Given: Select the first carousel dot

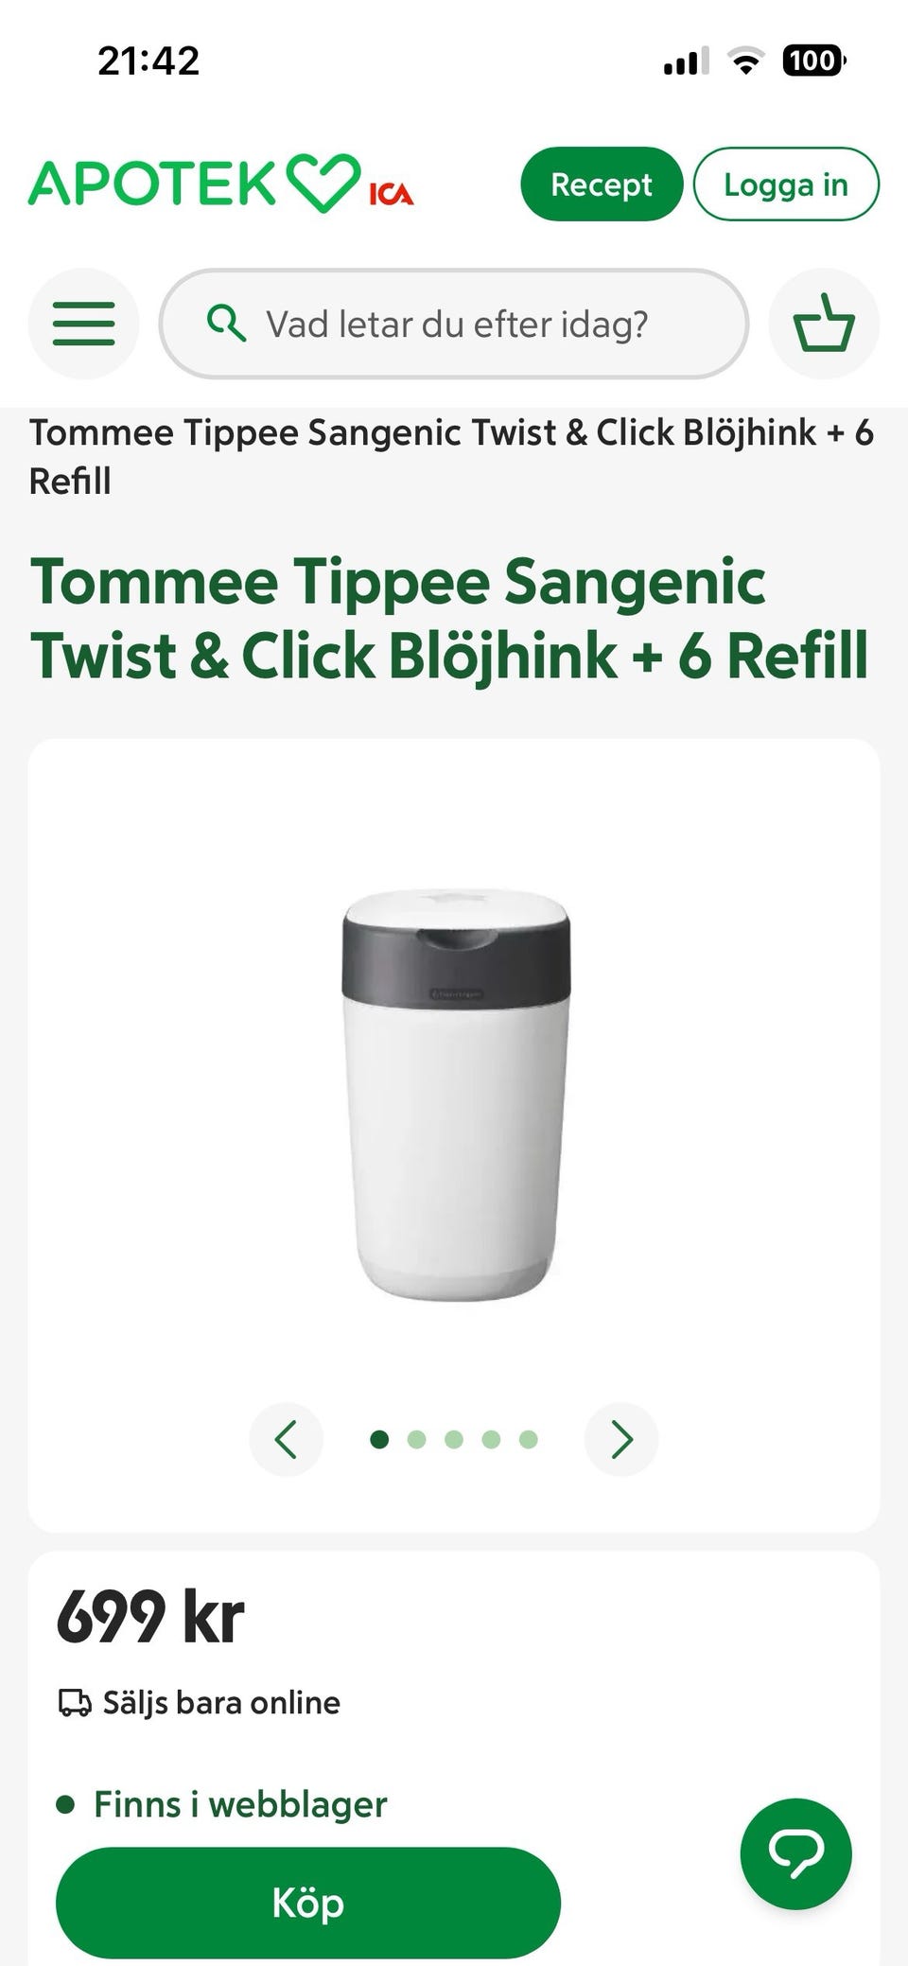Looking at the screenshot, I should [379, 1439].
